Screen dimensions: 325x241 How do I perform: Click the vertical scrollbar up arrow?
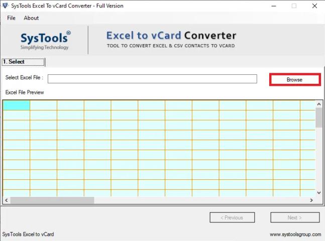pyautogui.click(x=319, y=104)
